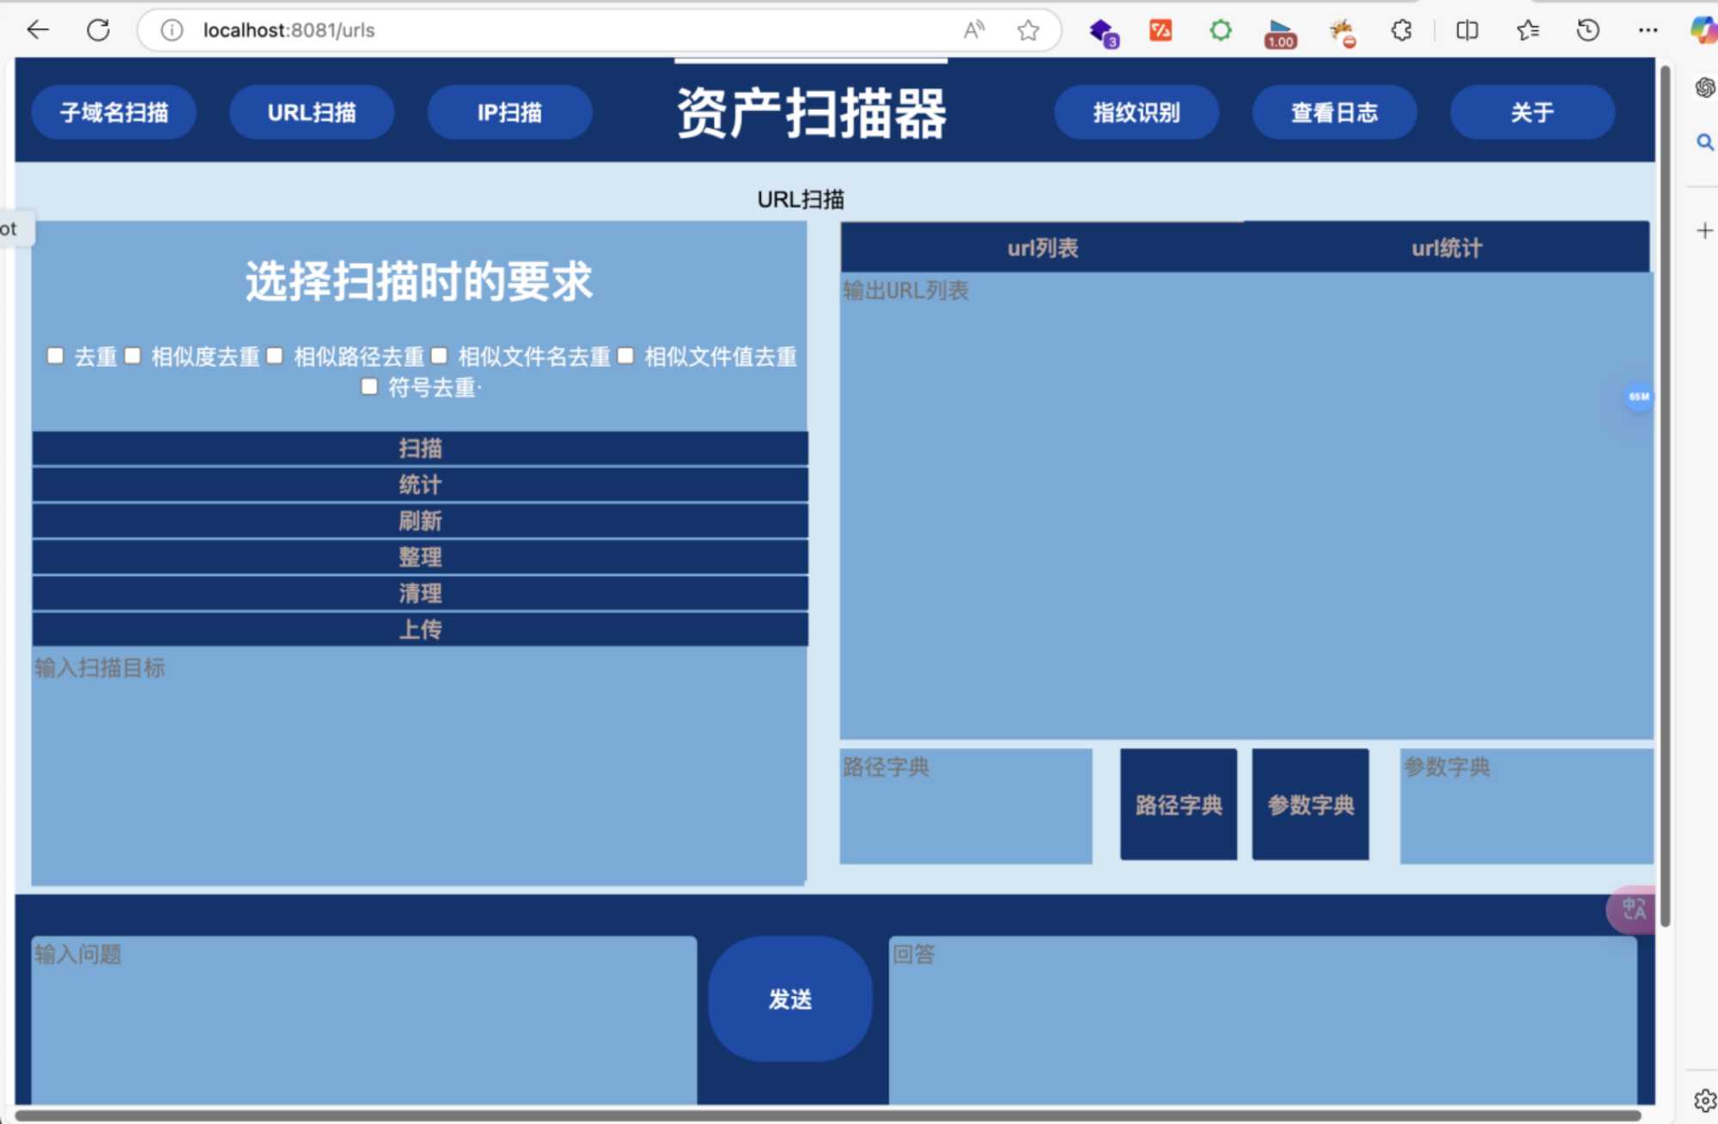Viewport: 1718px width, 1124px height.
Task: Go to the 子域名扫描 page
Action: (x=114, y=113)
